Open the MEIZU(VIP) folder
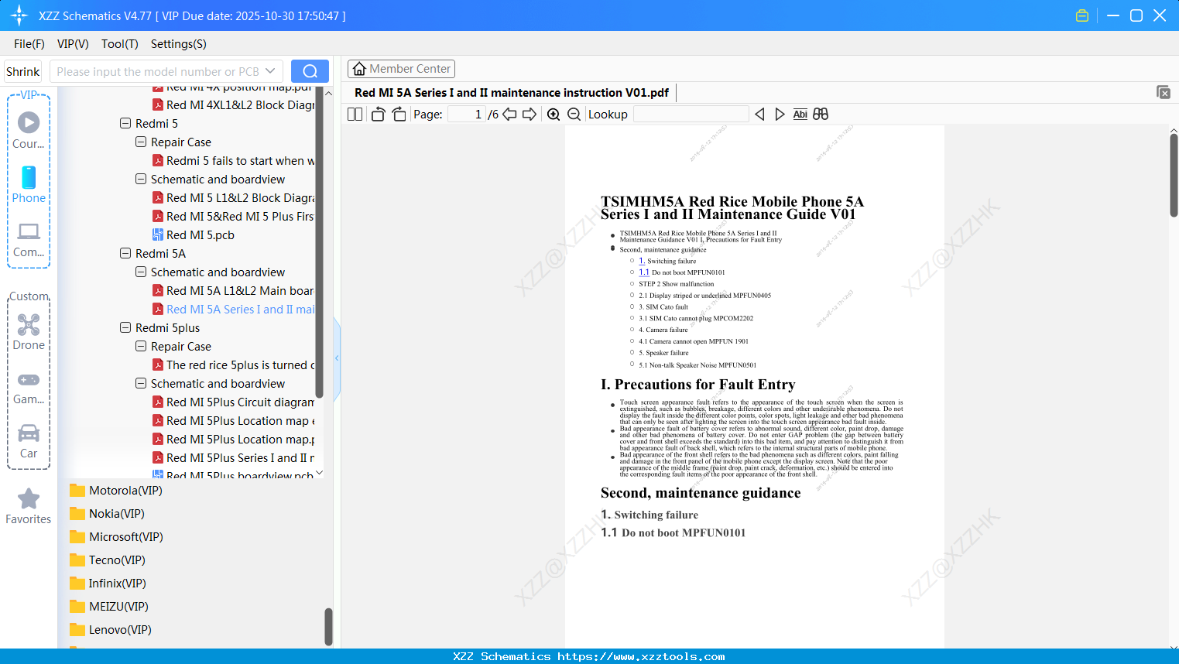This screenshot has width=1179, height=664. click(x=109, y=607)
